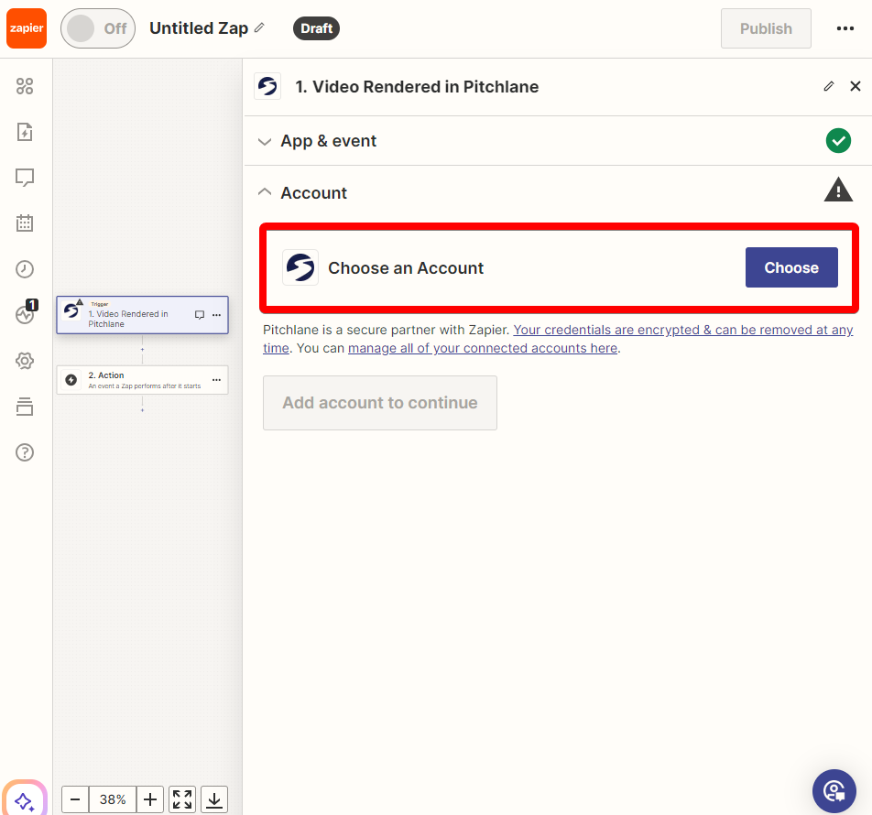Open the Zap details file icon in sidebar
The image size is (872, 815).
pyautogui.click(x=25, y=132)
